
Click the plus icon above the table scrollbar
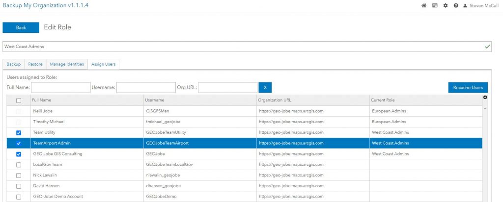click(x=485, y=98)
